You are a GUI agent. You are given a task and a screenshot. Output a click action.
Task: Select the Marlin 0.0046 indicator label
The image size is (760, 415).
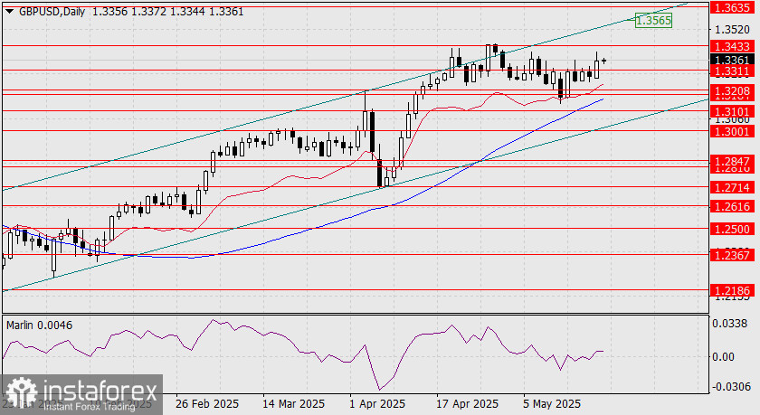tap(39, 325)
